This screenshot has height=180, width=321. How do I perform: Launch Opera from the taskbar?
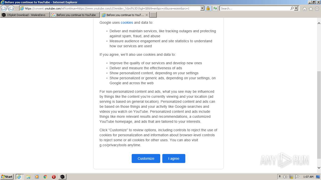click(x=54, y=177)
